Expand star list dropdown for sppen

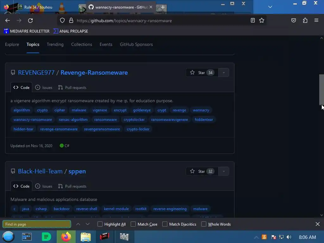coord(224,171)
